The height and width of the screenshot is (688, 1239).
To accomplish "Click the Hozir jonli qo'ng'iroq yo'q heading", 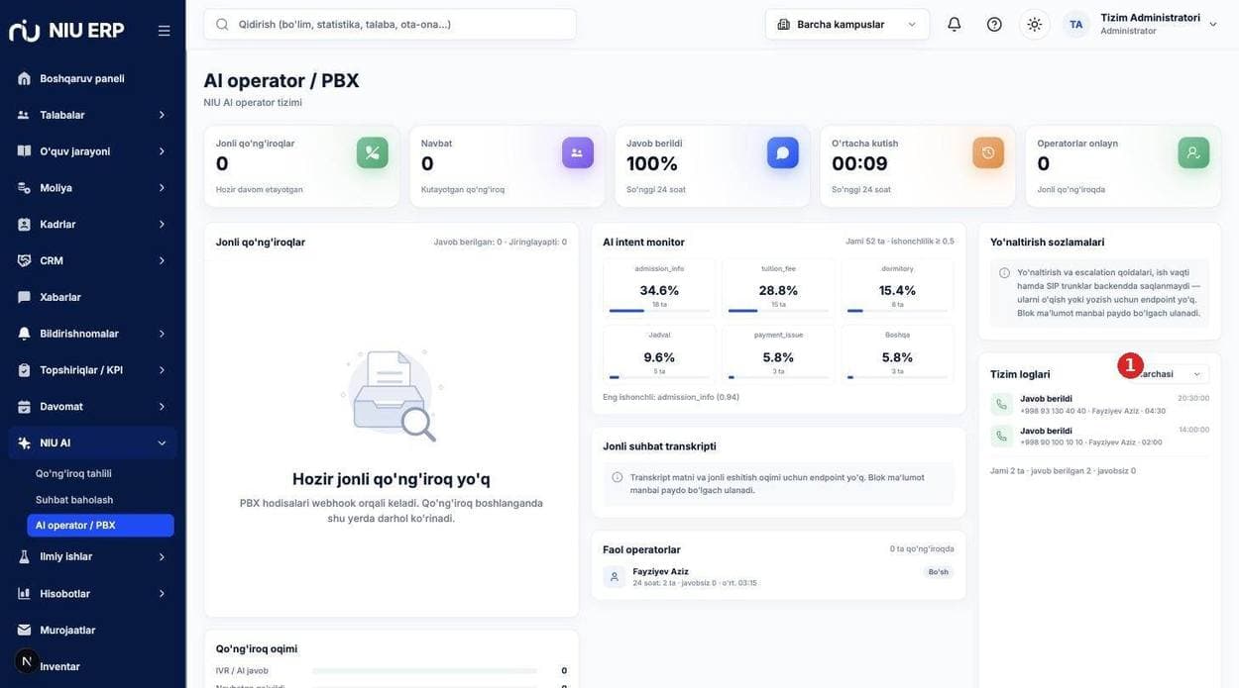I will [x=392, y=479].
